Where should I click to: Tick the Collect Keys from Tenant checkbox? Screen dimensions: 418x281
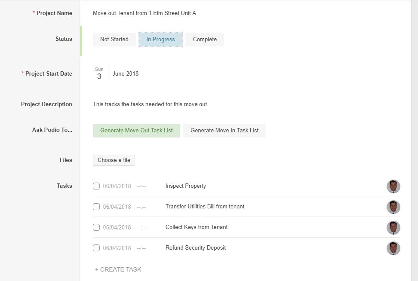96,227
